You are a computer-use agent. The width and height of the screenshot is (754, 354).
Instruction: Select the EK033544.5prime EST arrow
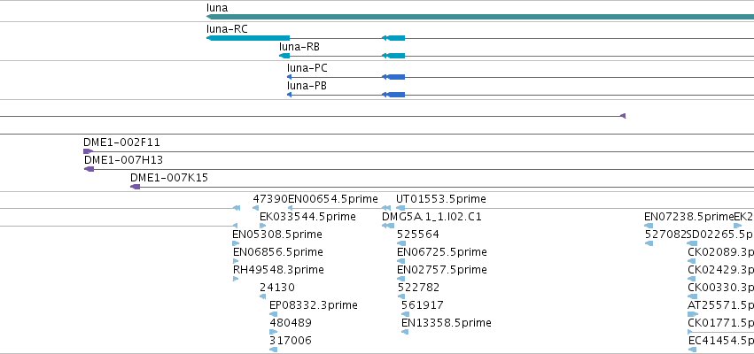click(x=262, y=226)
